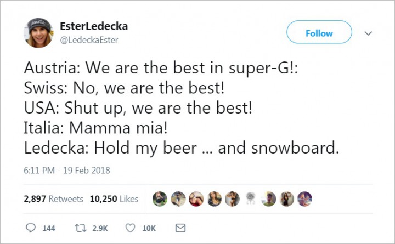Open the 6:11 PM - 19 Feb 2018 timestamp

tap(67, 171)
